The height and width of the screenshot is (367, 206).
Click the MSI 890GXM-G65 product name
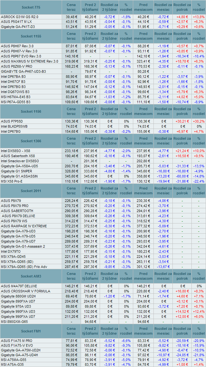(x=14, y=322)
